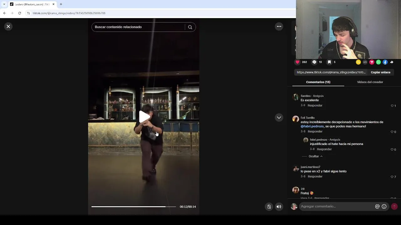Image resolution: width=401 pixels, height=225 pixels.
Task: Reply to juani.martinez7's comment
Action: point(315,177)
